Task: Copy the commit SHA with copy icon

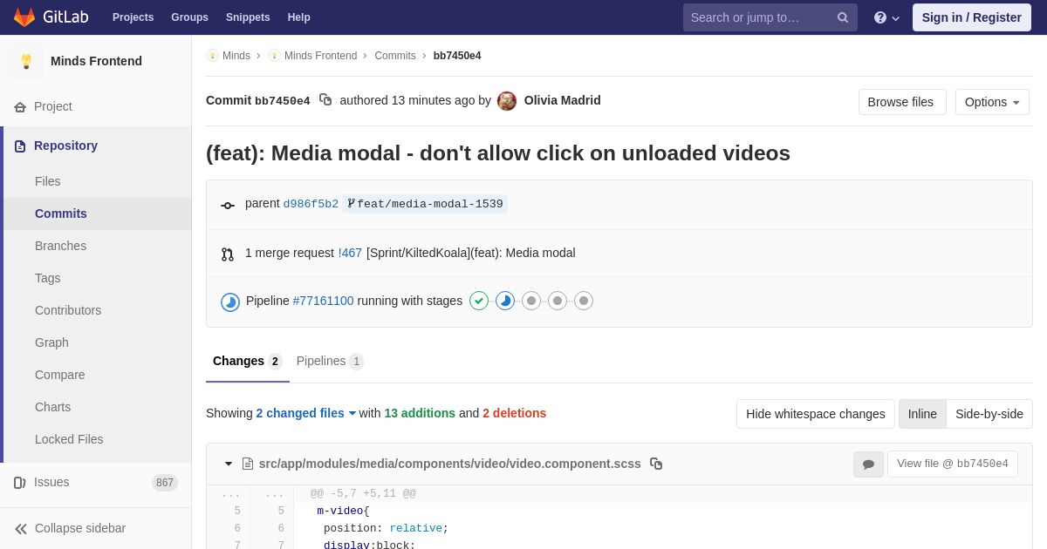Action: [325, 100]
